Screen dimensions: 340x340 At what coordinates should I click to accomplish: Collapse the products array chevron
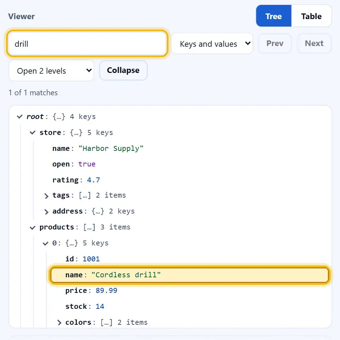pyautogui.click(x=33, y=227)
